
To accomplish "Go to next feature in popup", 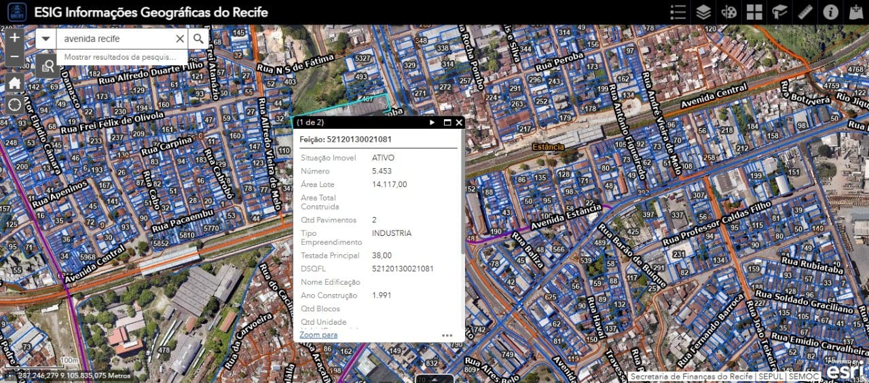I will pos(432,123).
